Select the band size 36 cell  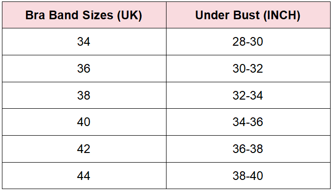pos(84,68)
